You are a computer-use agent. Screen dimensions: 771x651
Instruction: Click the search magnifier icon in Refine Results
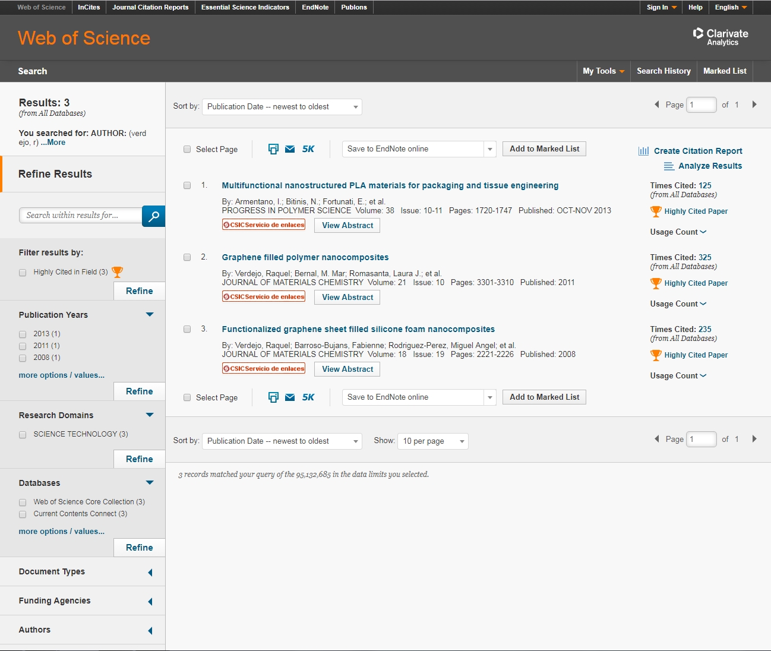coord(153,216)
